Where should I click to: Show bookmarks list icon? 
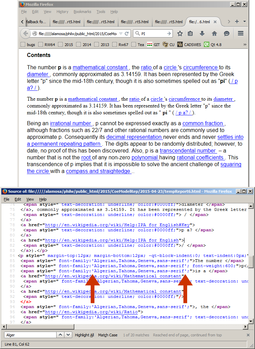[190, 34]
